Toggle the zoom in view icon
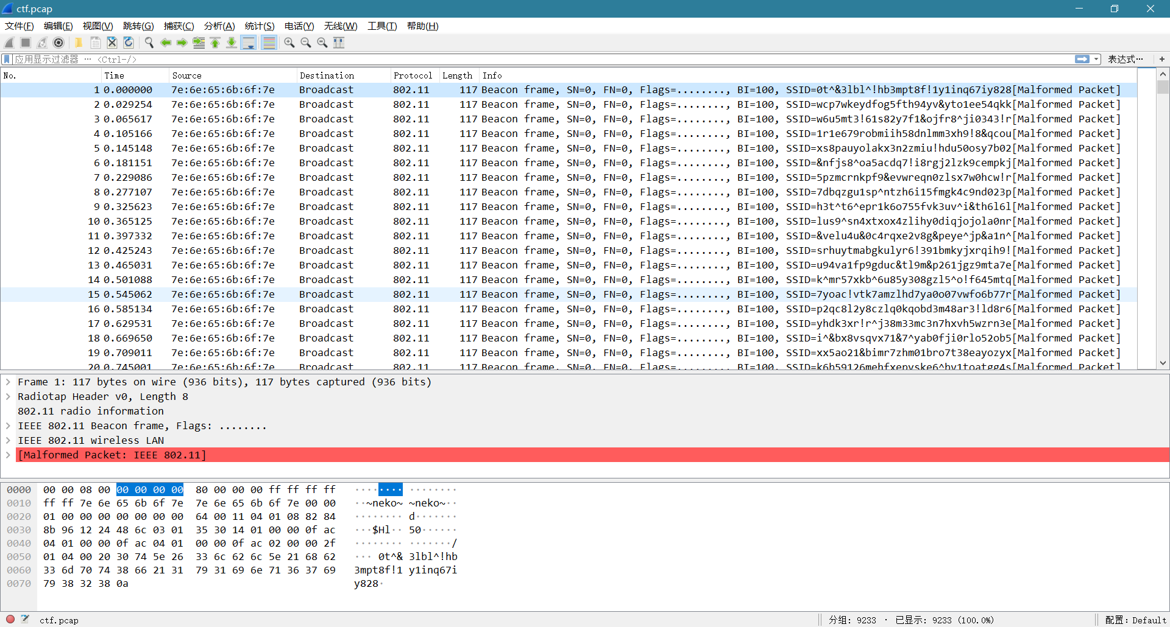 (x=289, y=43)
